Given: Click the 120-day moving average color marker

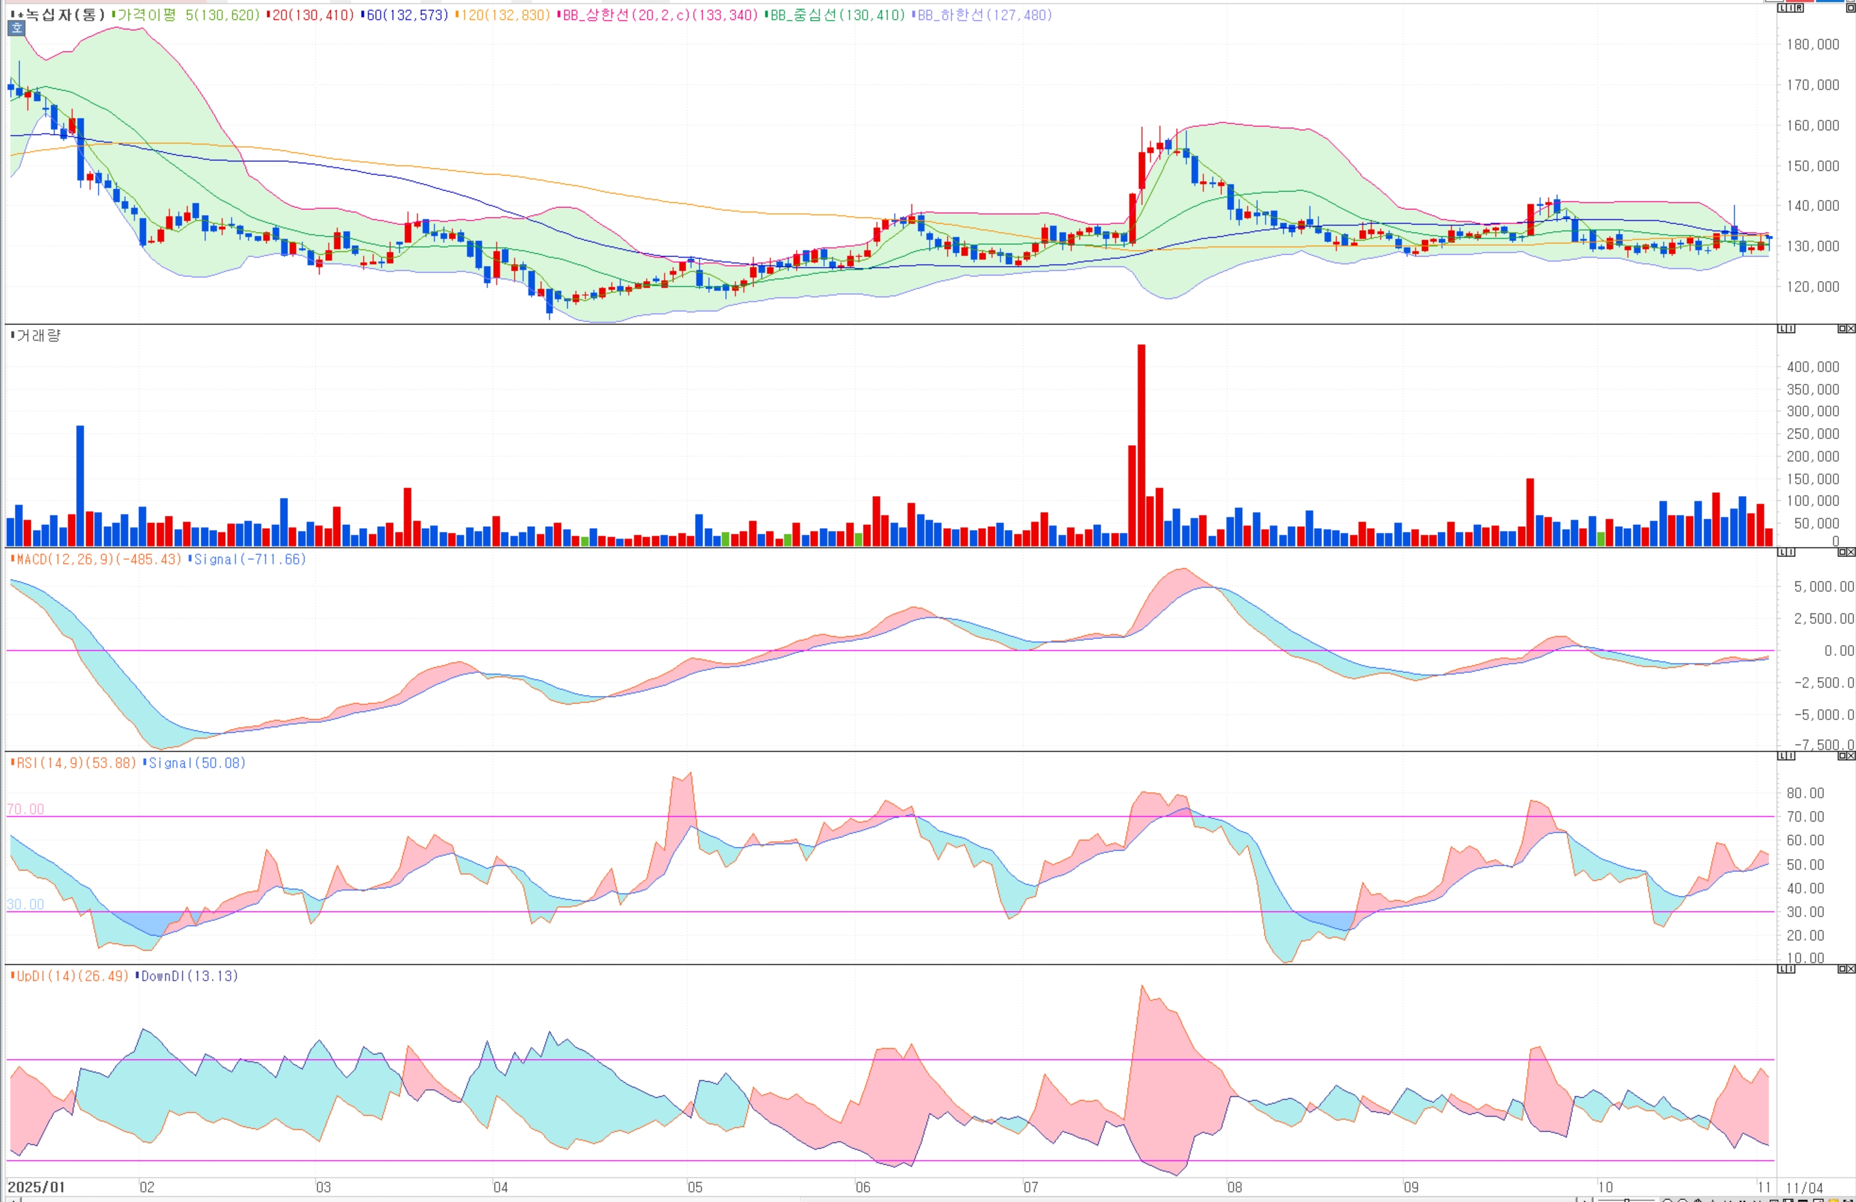Looking at the screenshot, I should 457,15.
